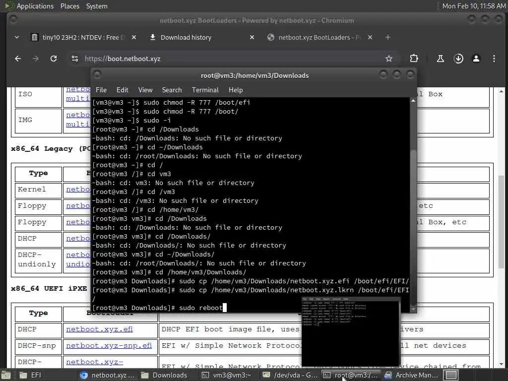Click the terminal title root@vm3:/home/vm3/Downloads
The height and width of the screenshot is (381, 508).
254,75
